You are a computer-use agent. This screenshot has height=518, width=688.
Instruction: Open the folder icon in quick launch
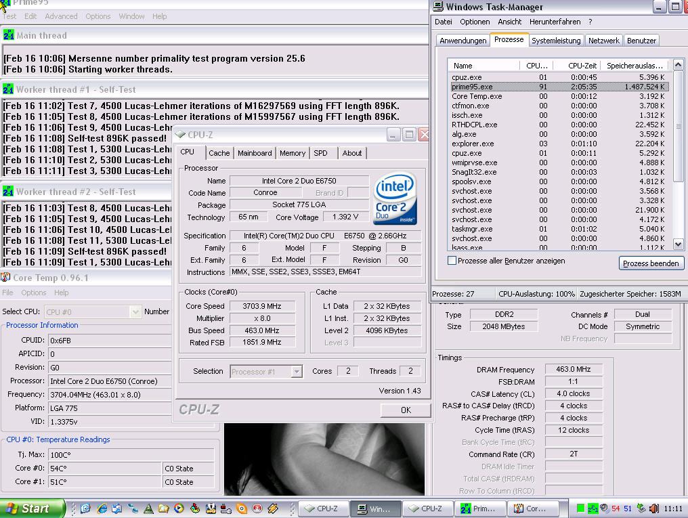pyautogui.click(x=164, y=509)
